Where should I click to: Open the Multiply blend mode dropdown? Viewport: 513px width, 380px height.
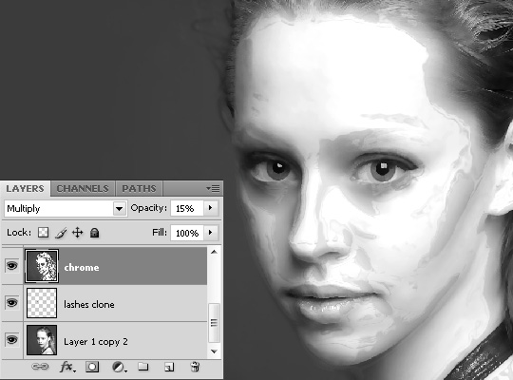[x=66, y=208]
